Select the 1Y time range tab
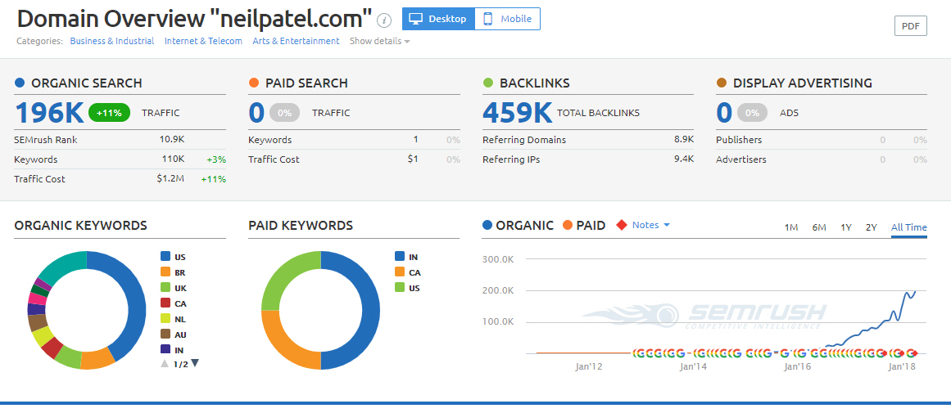The width and height of the screenshot is (951, 413). pyautogui.click(x=845, y=227)
